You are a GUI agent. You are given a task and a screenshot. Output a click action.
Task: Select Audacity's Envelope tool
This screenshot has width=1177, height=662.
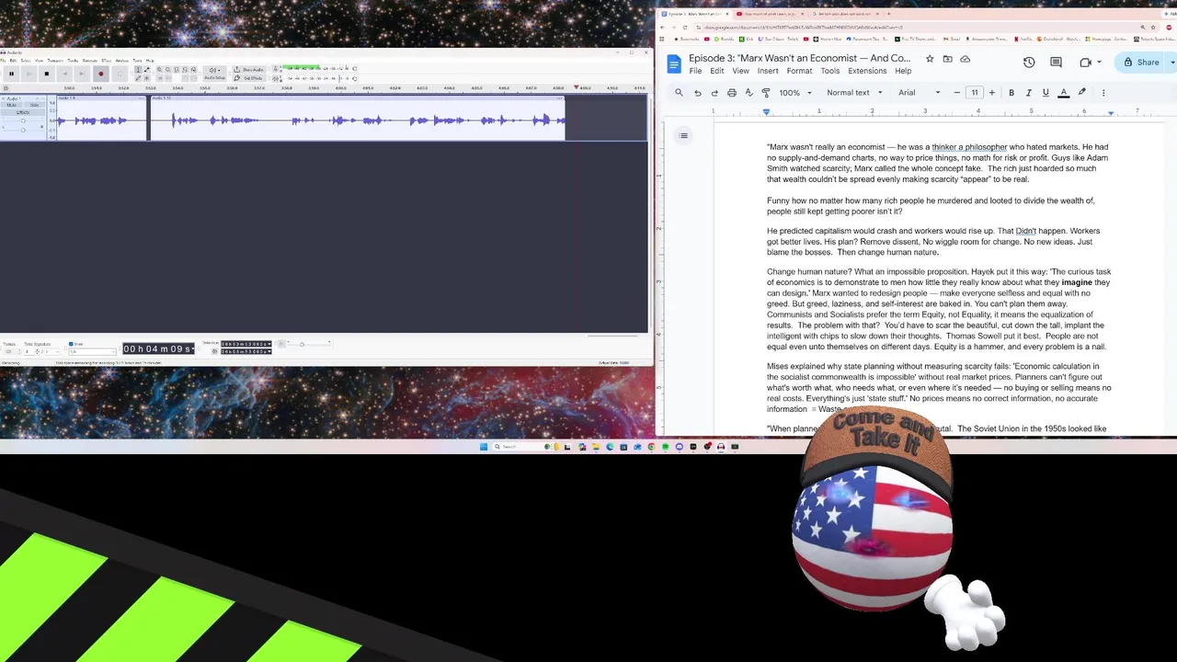147,69
